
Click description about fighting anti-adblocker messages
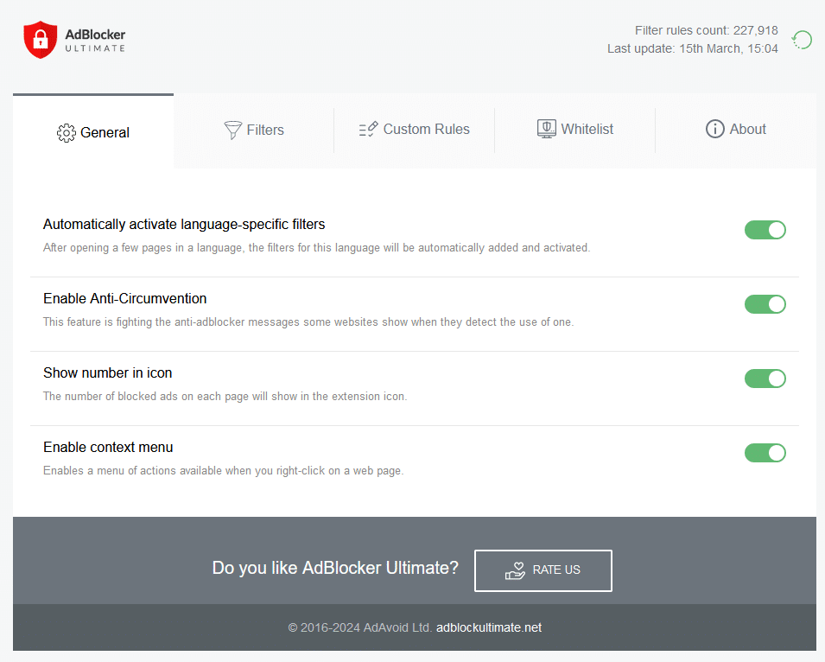click(x=308, y=321)
